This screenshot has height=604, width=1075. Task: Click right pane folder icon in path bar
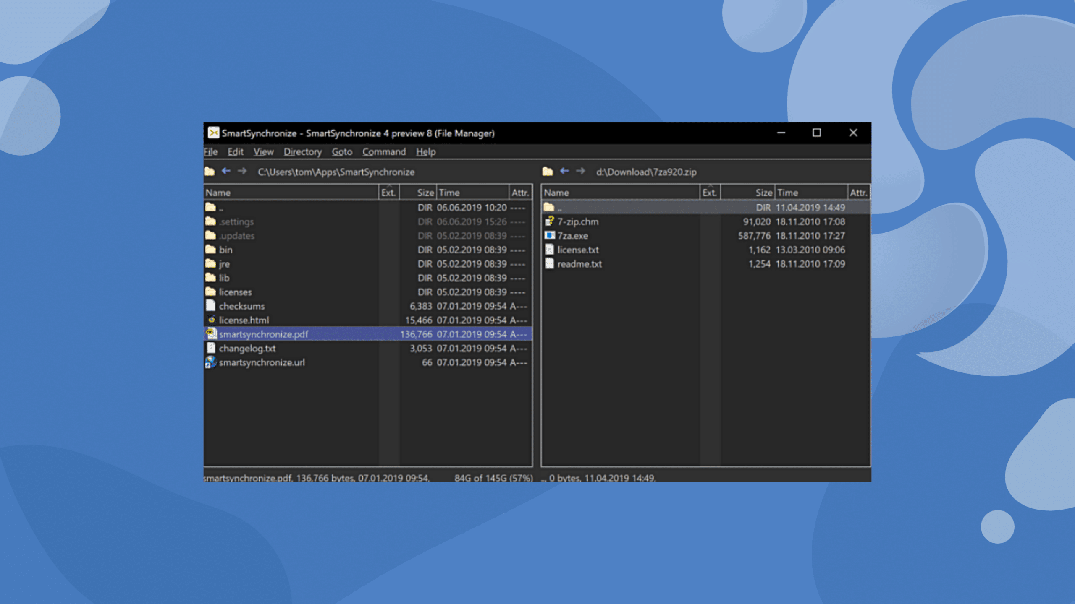[x=548, y=172]
